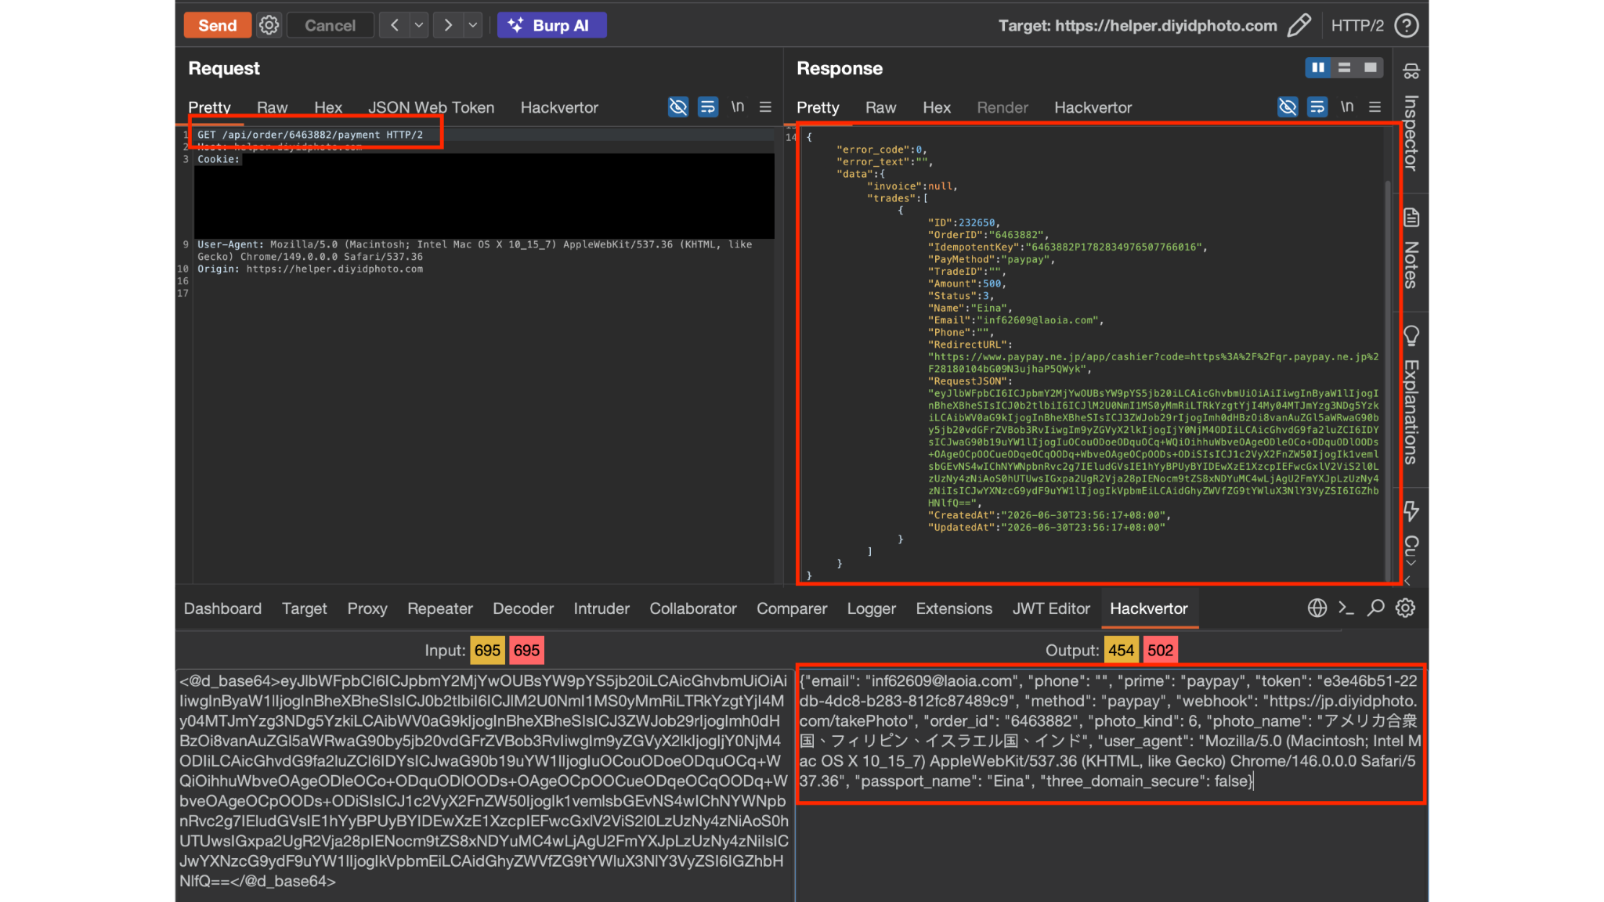
Task: Open the Collaborator tool tab
Action: click(693, 608)
